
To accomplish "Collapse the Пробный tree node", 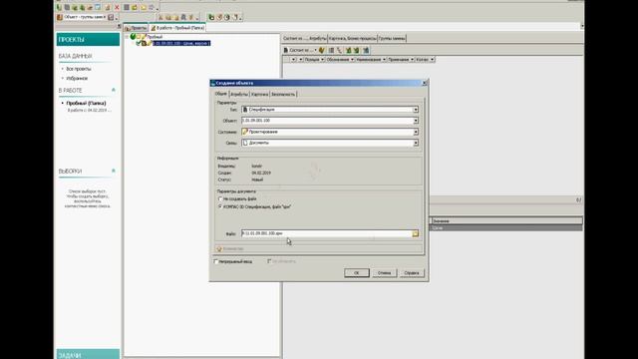I will (127, 37).
